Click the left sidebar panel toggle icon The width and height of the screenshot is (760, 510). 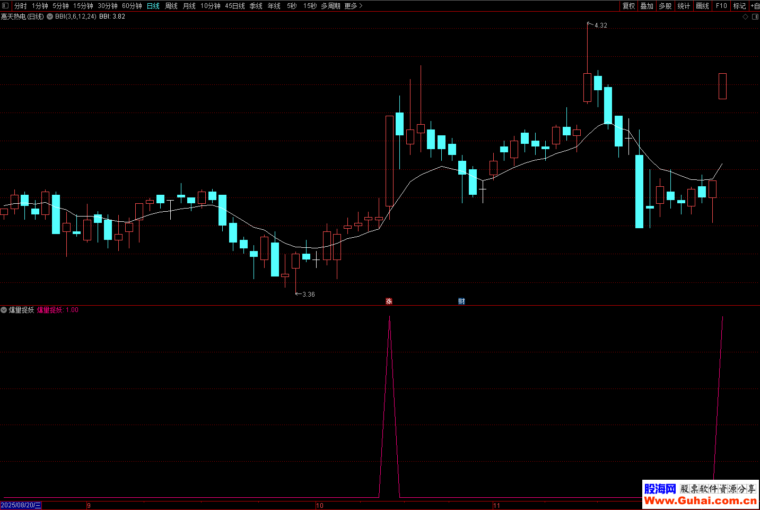(x=6, y=6)
